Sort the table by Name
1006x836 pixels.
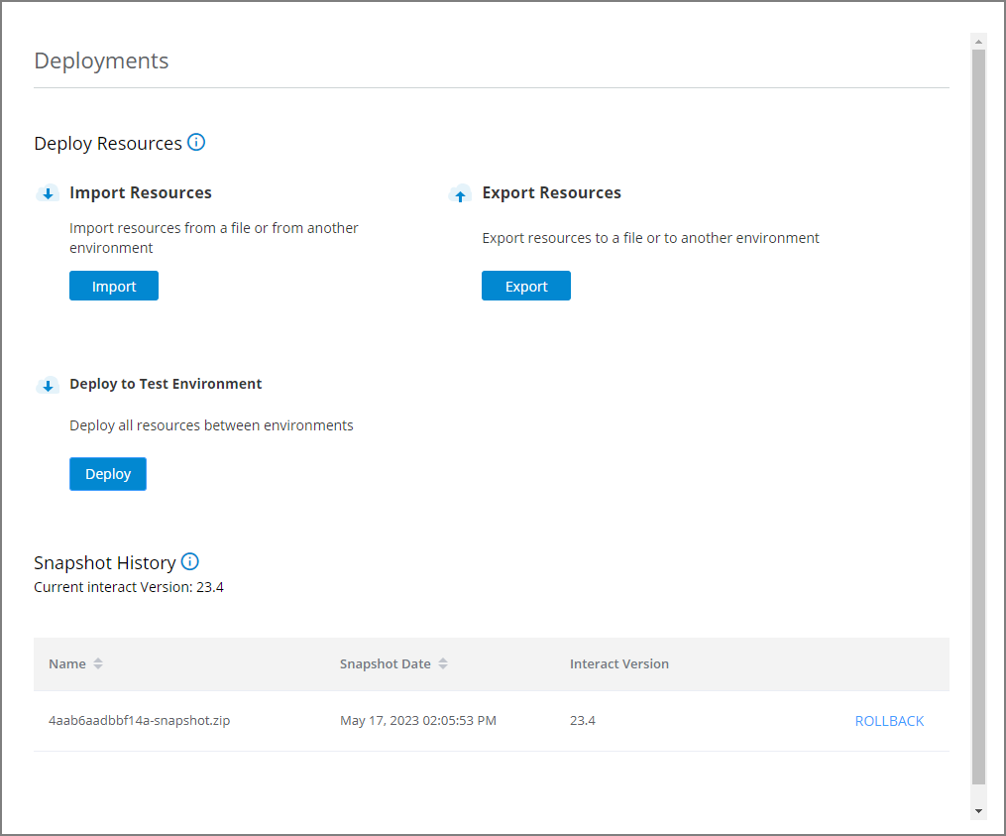(97, 663)
